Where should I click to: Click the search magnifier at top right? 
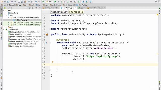(156, 1)
